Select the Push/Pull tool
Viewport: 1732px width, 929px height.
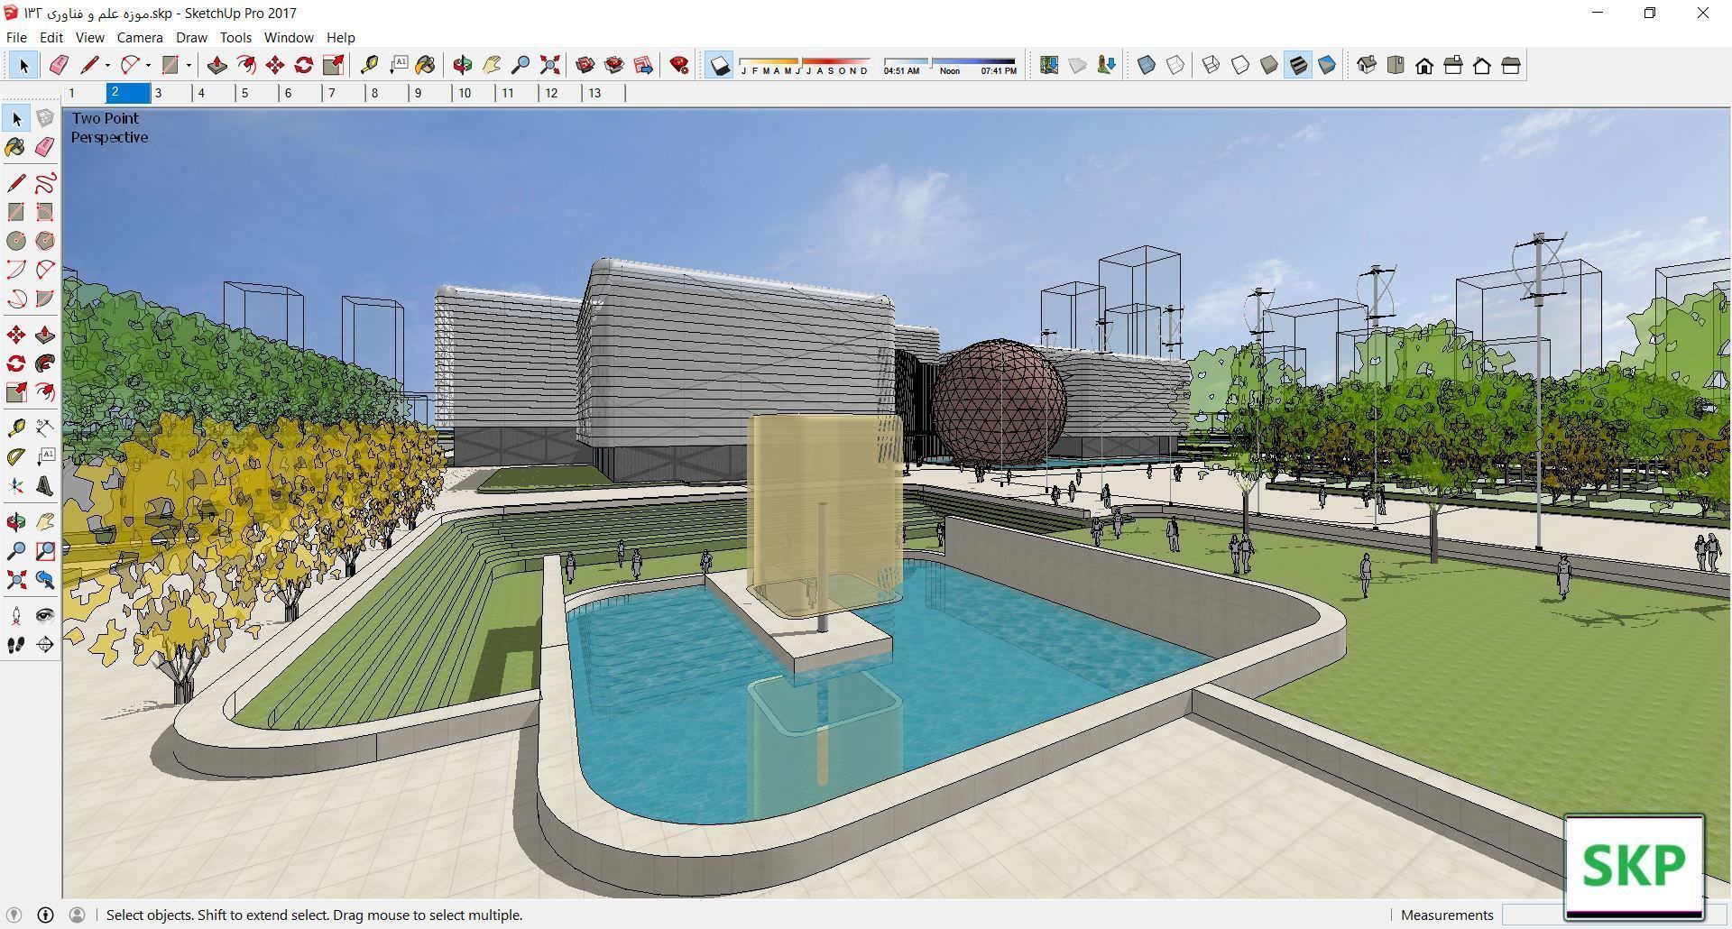pos(216,64)
